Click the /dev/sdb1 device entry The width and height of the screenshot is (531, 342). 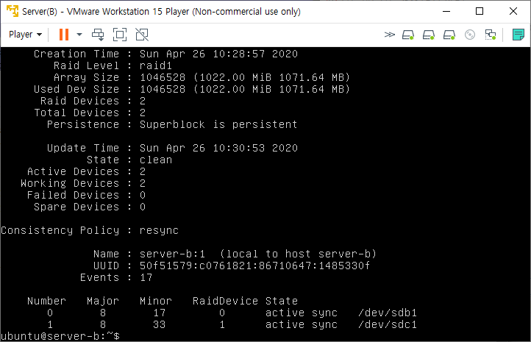388,313
